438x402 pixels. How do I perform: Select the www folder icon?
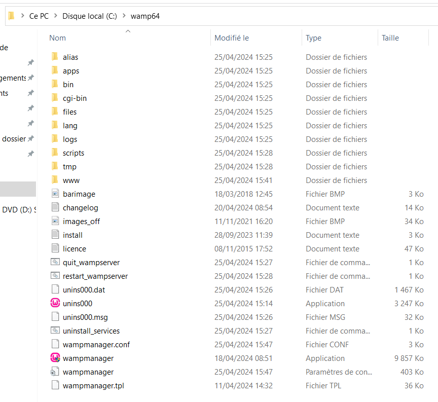click(55, 180)
